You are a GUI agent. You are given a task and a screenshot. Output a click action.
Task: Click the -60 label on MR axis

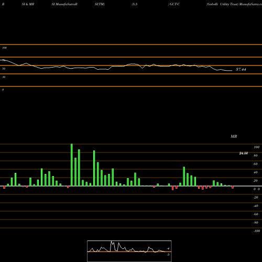coord(256,214)
